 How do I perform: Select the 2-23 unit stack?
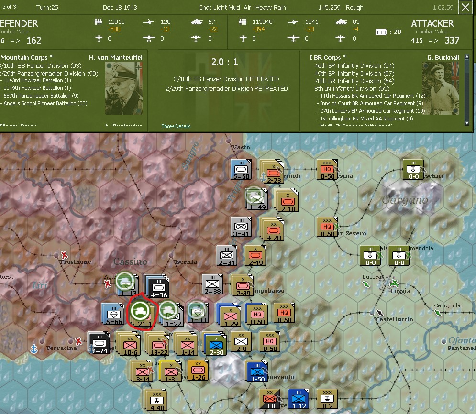(x=272, y=171)
